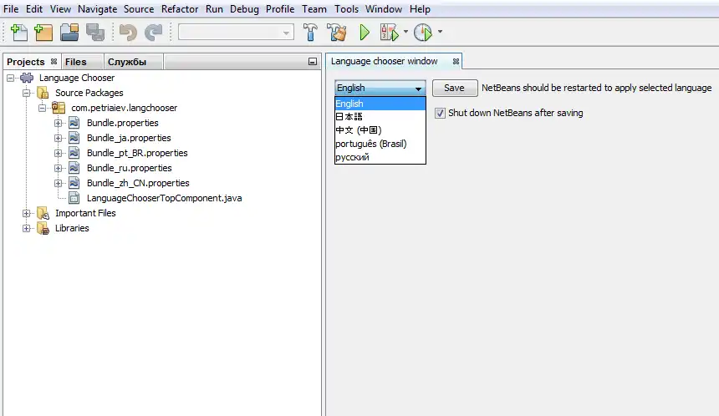Expand the Bundle_pt_BR.properties node
This screenshot has width=719, height=416.
(x=58, y=153)
